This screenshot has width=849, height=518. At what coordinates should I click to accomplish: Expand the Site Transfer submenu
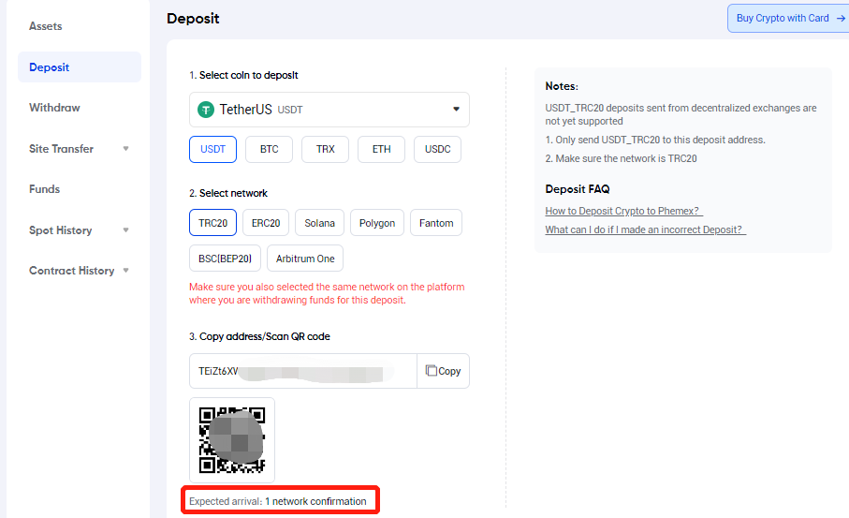click(x=125, y=148)
